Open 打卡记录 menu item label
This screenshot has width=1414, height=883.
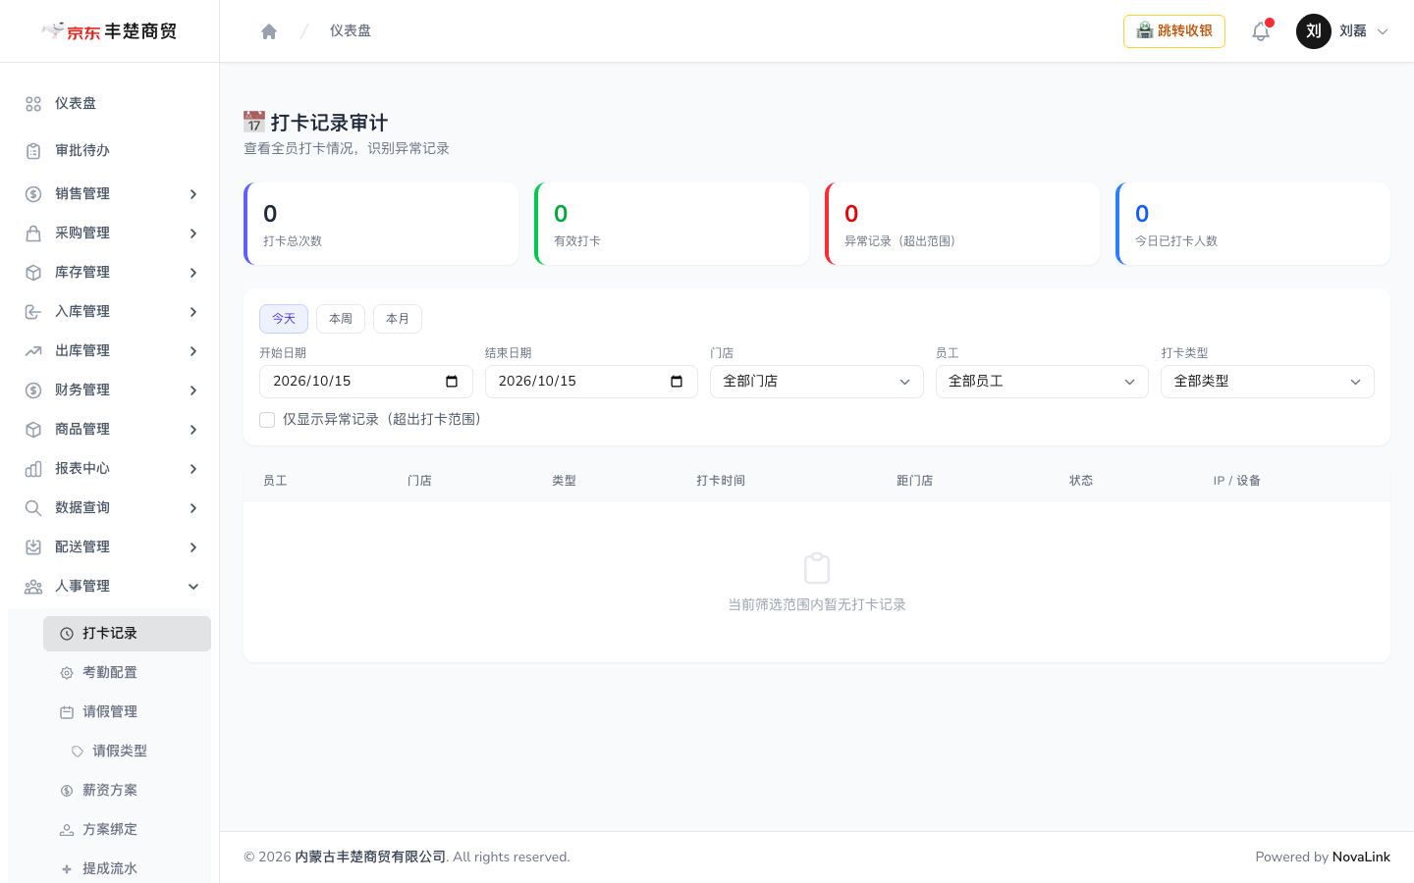(x=110, y=634)
